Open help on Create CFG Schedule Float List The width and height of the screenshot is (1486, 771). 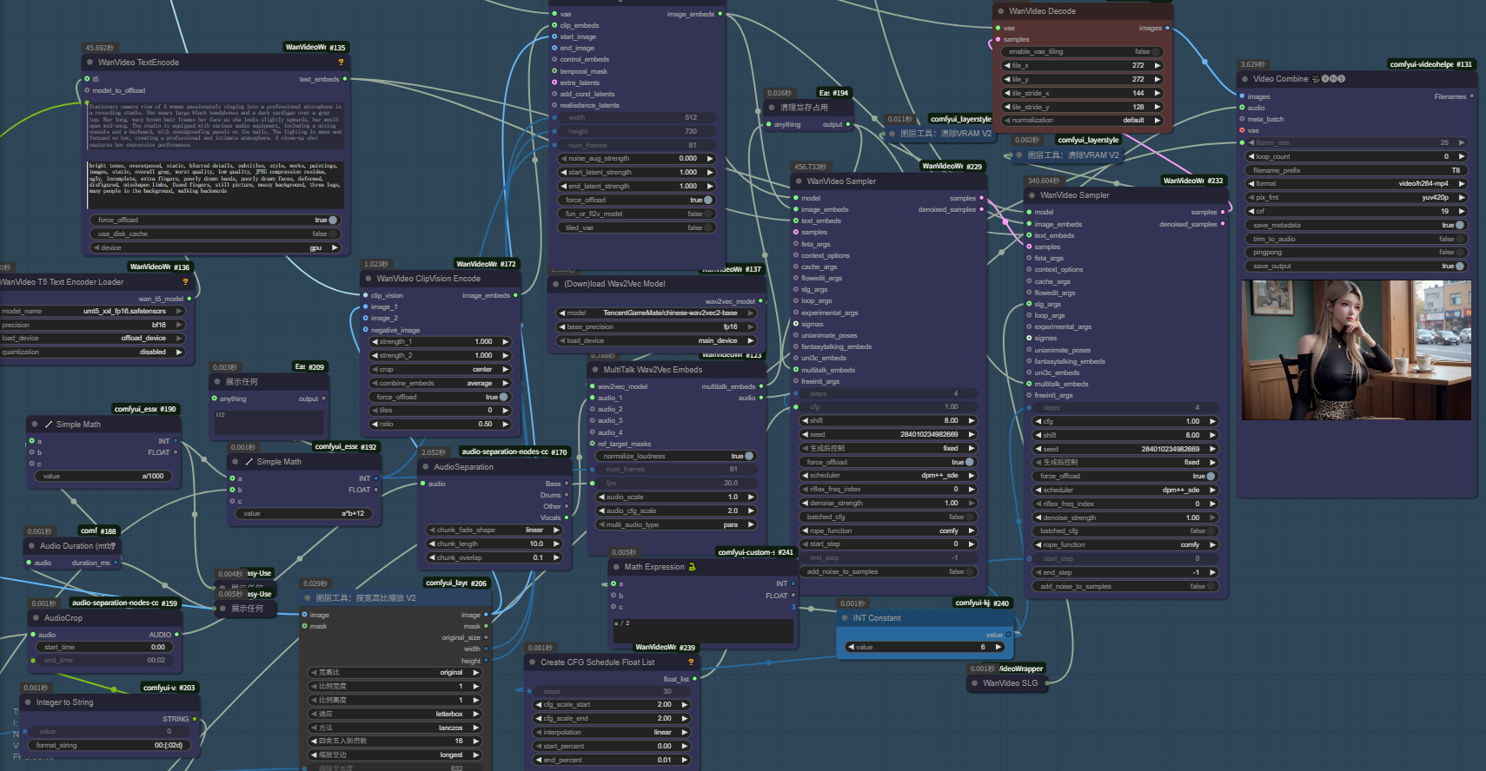click(x=691, y=662)
